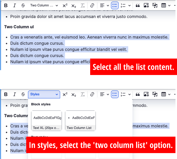Click text alignment icon in upper toolbar
The image size is (177, 159).
pos(102,5)
